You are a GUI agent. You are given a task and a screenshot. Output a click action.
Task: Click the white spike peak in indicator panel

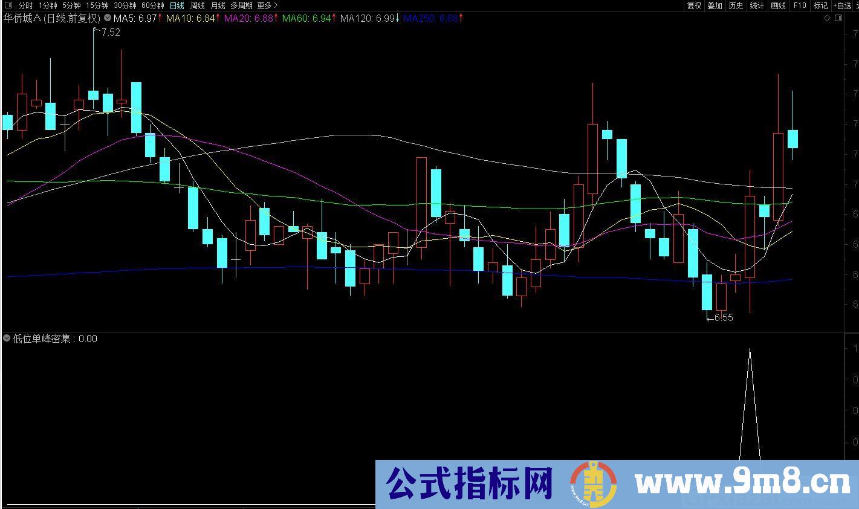[750, 349]
